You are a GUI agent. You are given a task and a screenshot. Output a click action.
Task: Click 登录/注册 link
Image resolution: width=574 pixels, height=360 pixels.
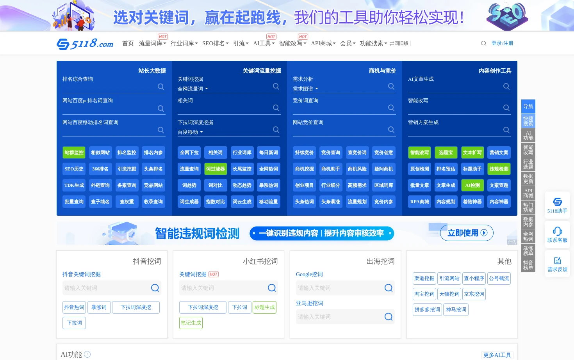click(503, 43)
